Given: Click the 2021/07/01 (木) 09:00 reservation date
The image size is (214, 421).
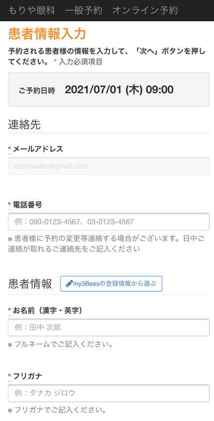Looking at the screenshot, I should click(119, 89).
